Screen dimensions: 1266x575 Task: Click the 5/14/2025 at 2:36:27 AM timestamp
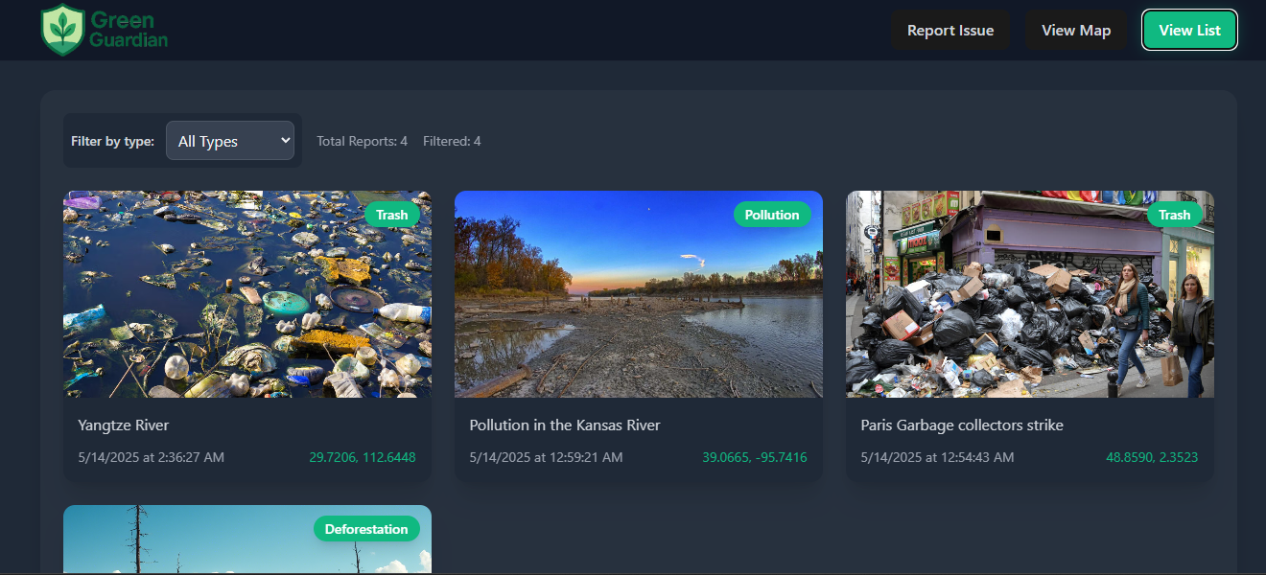point(152,457)
